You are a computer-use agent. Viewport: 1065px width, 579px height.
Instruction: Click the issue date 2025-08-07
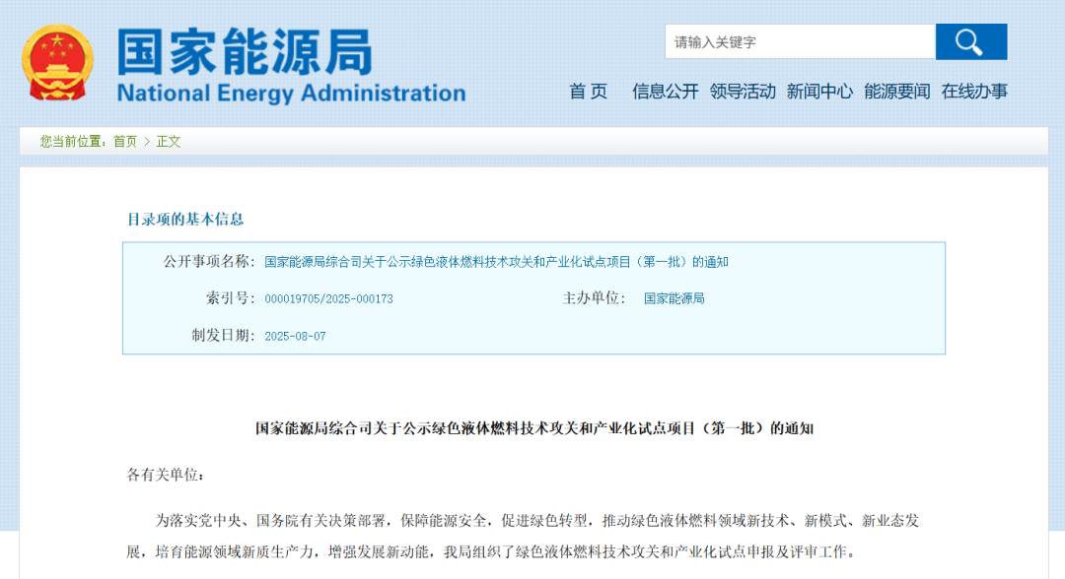(295, 336)
